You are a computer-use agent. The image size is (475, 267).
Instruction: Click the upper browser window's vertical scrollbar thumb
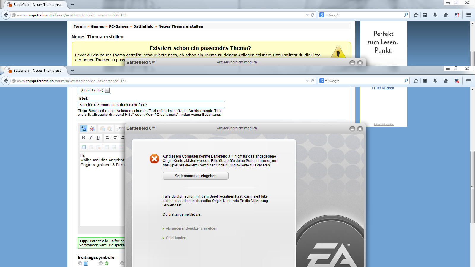(472, 58)
